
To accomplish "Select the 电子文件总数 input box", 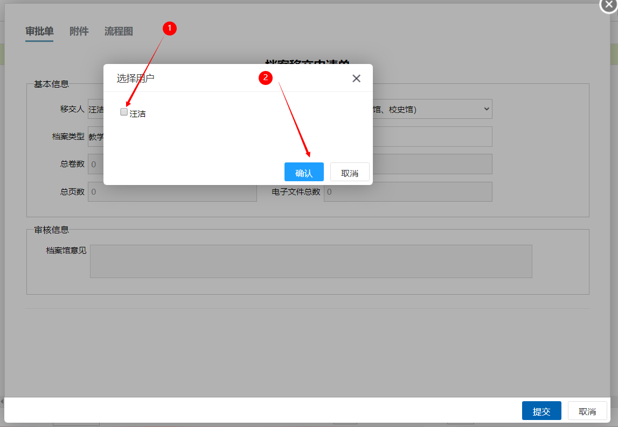I will coord(407,192).
